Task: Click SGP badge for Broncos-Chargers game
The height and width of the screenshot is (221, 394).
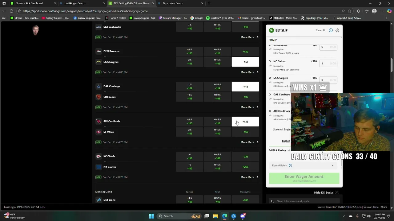Action: click(98, 72)
